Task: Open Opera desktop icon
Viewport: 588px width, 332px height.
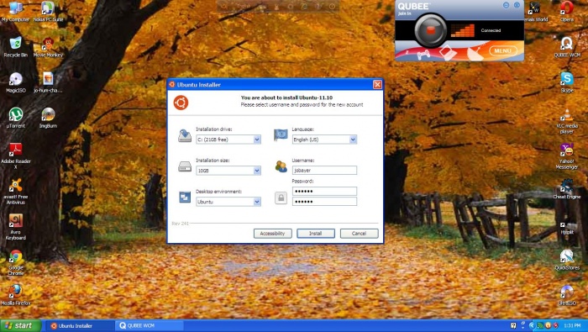Action: [567, 12]
